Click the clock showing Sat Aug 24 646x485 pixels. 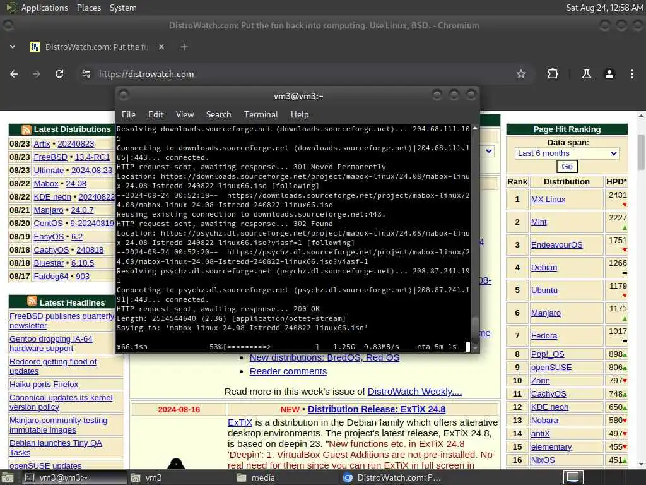pos(604,8)
